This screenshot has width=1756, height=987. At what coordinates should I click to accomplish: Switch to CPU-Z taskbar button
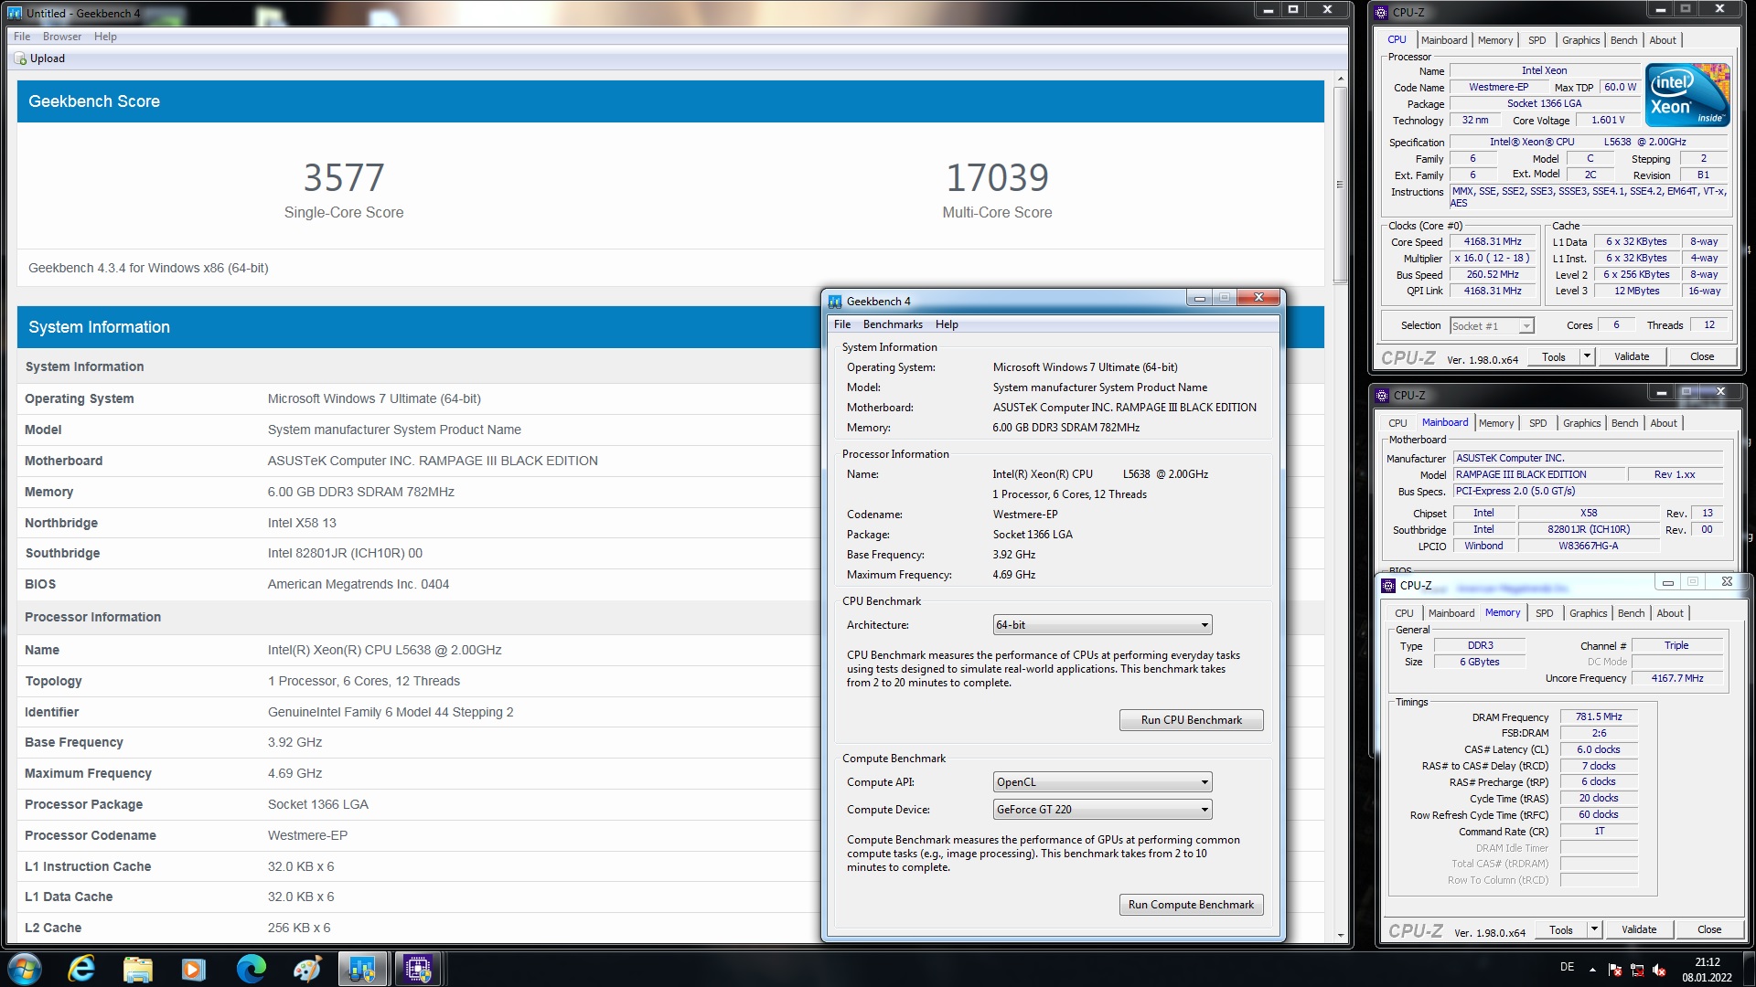tap(419, 969)
